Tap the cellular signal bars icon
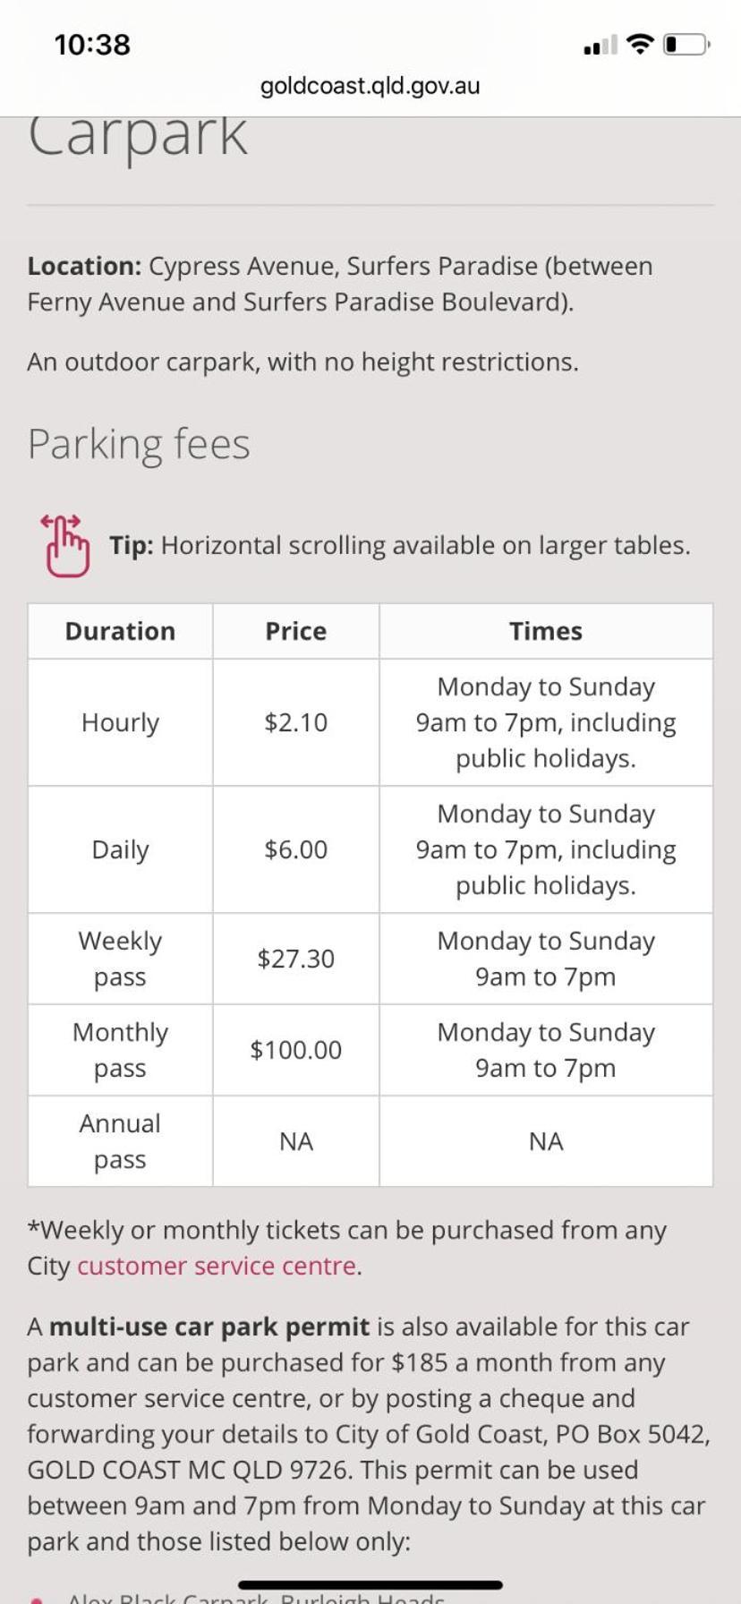Image resolution: width=741 pixels, height=1604 pixels. [600, 45]
